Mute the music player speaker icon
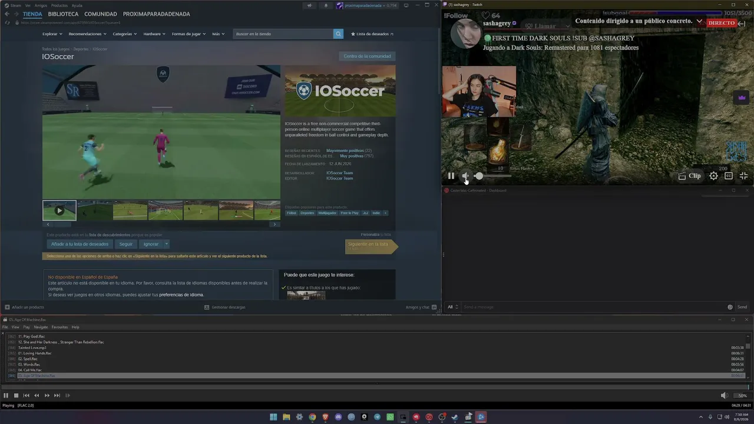Screen dimensions: 754x424 tap(724, 396)
